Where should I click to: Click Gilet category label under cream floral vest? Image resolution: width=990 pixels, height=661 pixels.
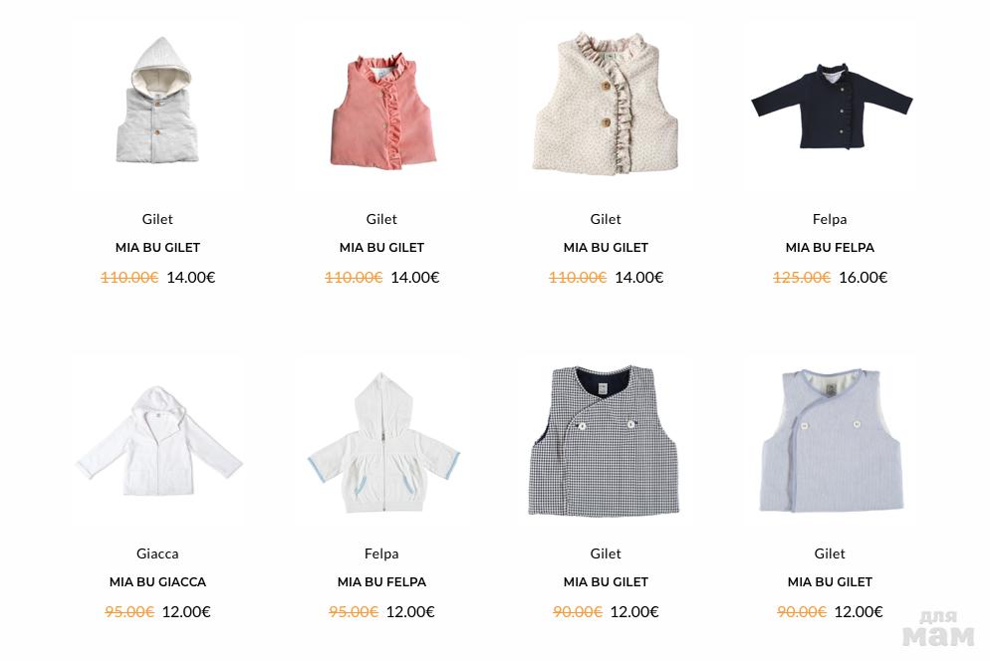pos(606,219)
